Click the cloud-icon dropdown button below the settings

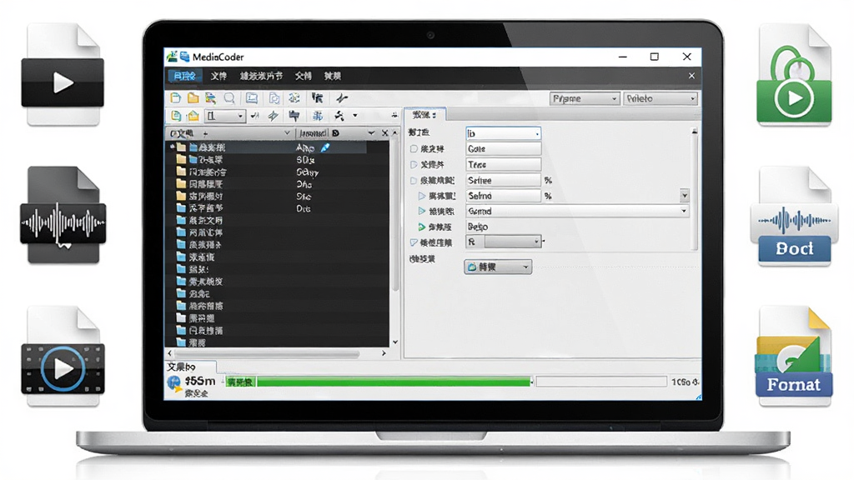pyautogui.click(x=498, y=267)
